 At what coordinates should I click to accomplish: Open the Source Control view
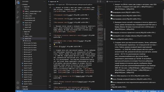[x=18, y=12]
